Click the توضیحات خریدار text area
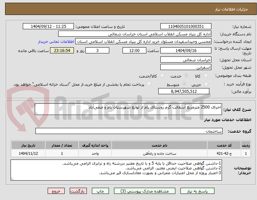Image resolution: width=257 pixels, height=200 pixels. point(116,170)
